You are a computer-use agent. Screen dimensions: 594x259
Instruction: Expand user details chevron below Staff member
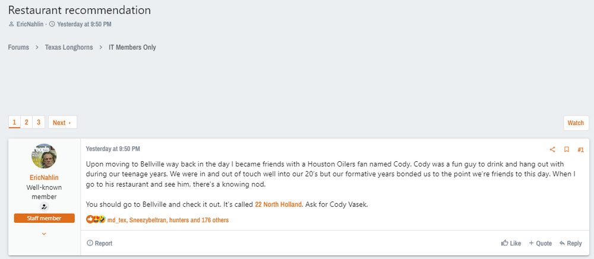pos(44,234)
